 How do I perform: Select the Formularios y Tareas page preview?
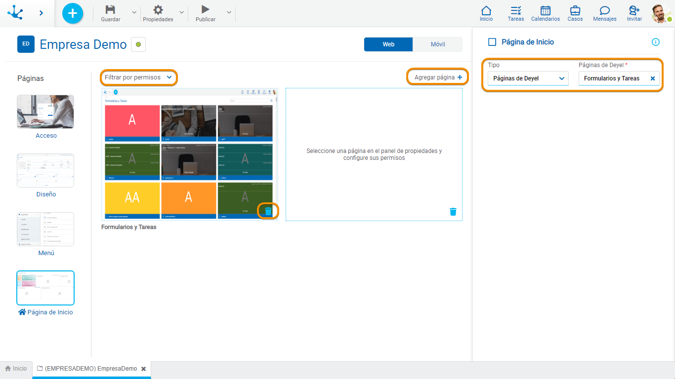(x=190, y=154)
